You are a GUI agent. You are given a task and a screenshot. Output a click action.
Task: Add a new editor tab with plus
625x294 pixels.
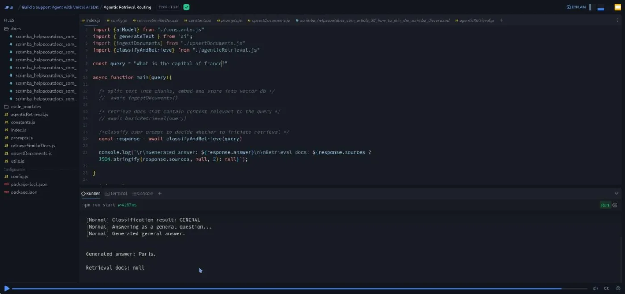click(501, 20)
